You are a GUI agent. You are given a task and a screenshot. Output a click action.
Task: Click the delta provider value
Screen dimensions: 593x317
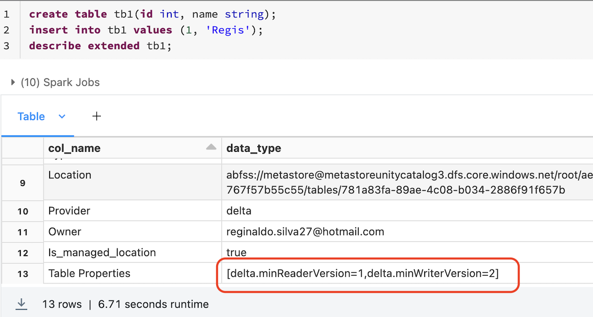(239, 211)
